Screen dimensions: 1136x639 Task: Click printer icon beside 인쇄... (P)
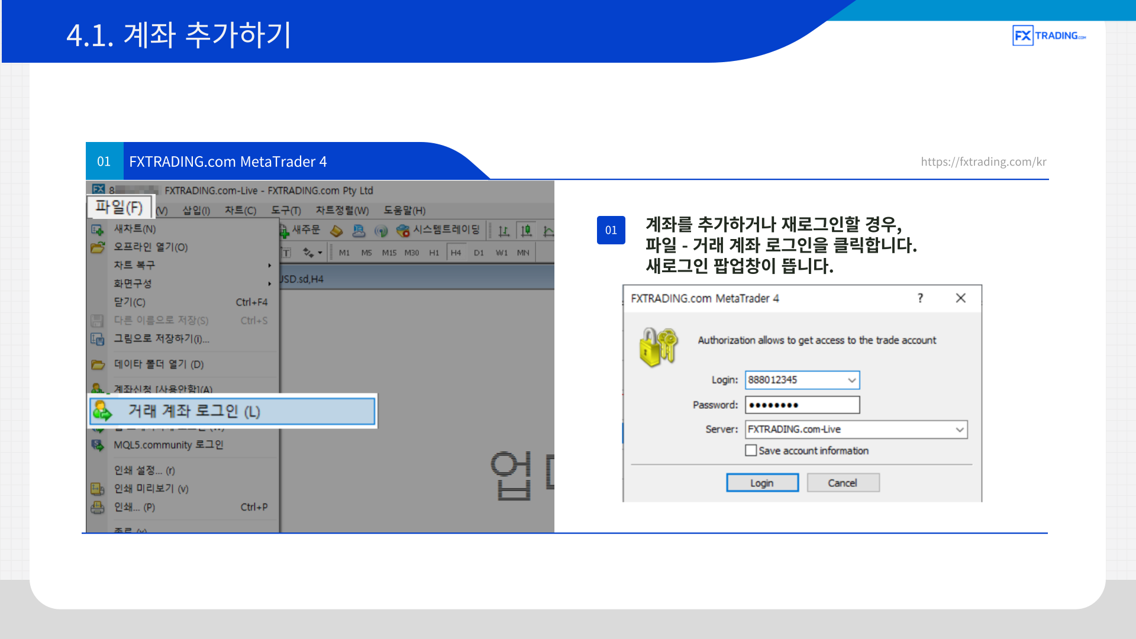[x=98, y=508]
